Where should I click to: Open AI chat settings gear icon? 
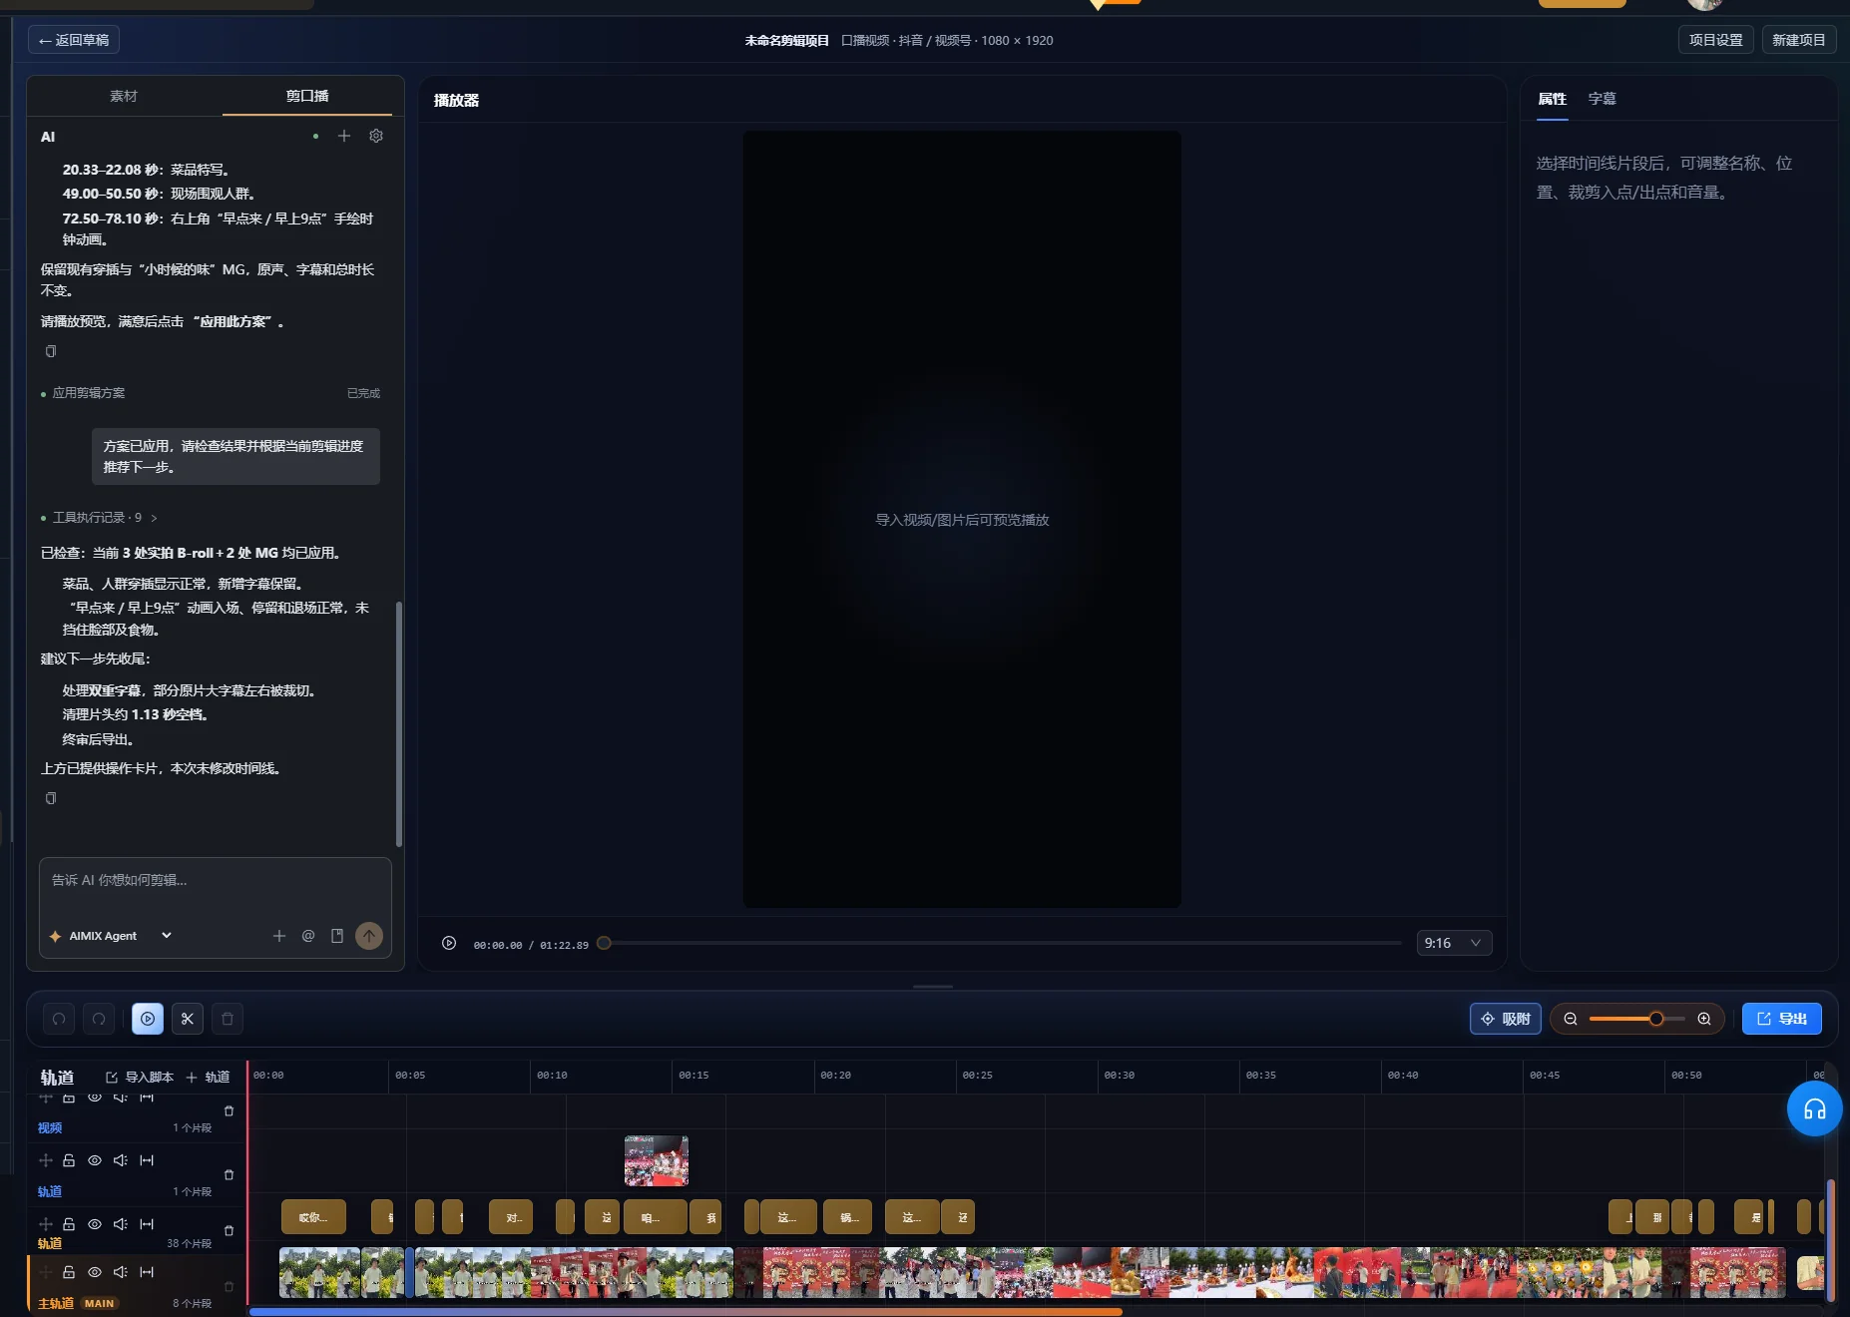pyautogui.click(x=376, y=136)
